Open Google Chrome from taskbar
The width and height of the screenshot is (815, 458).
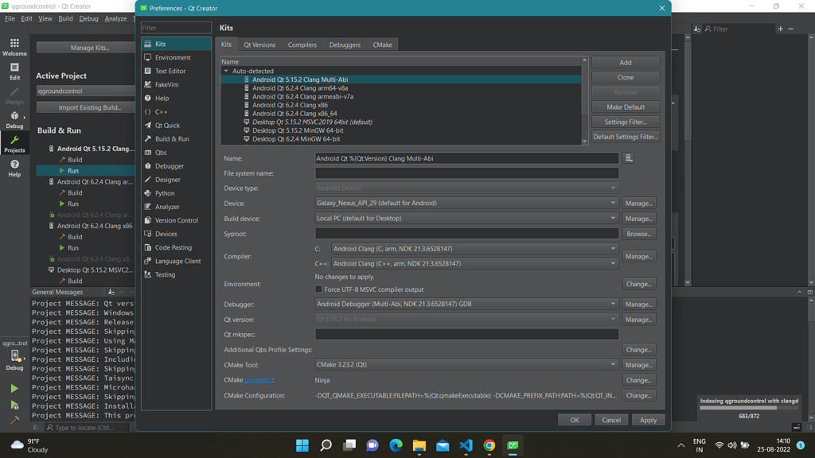[x=489, y=445]
